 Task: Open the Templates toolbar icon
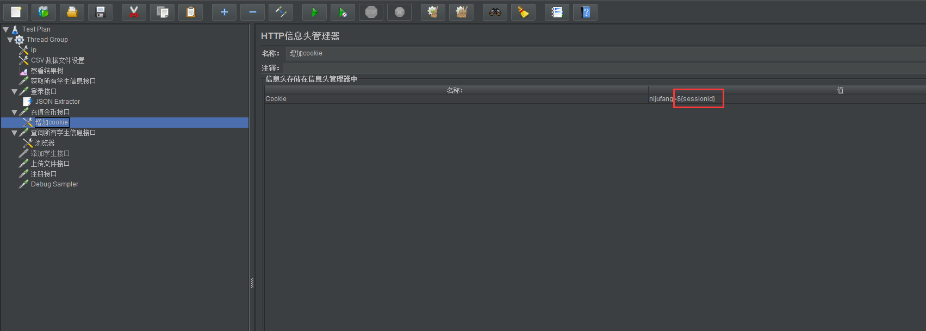click(43, 12)
